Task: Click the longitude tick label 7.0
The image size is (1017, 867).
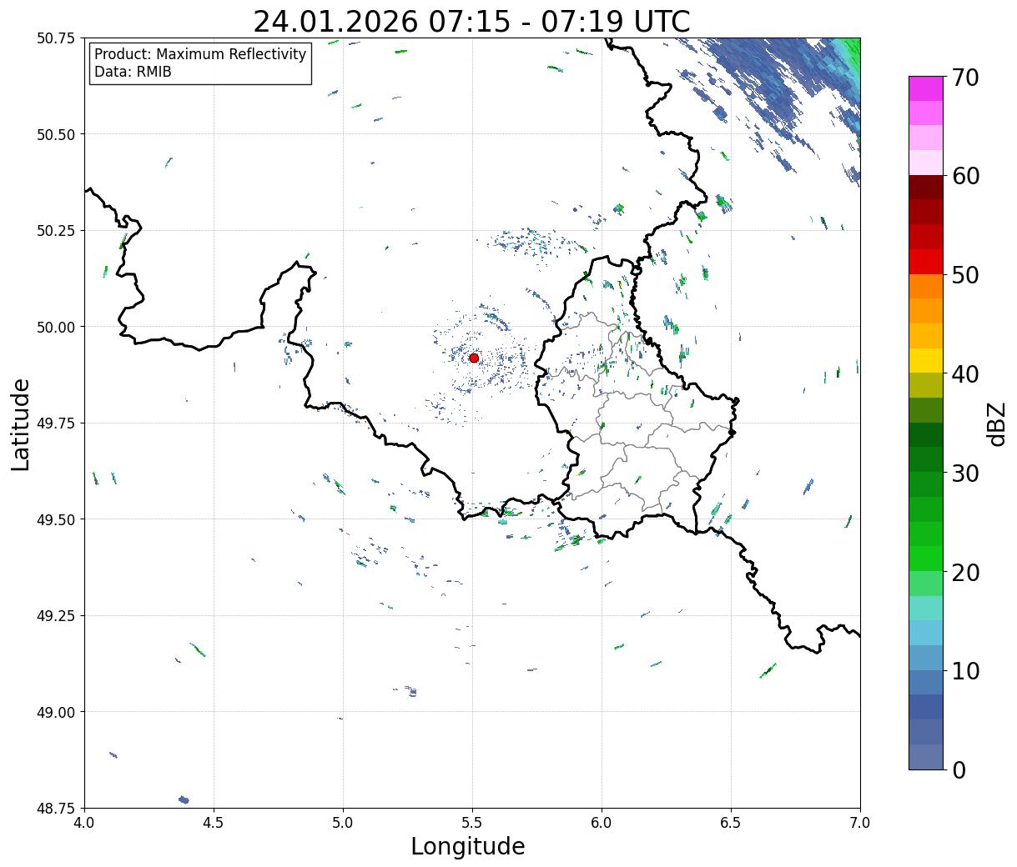Action: coord(860,823)
